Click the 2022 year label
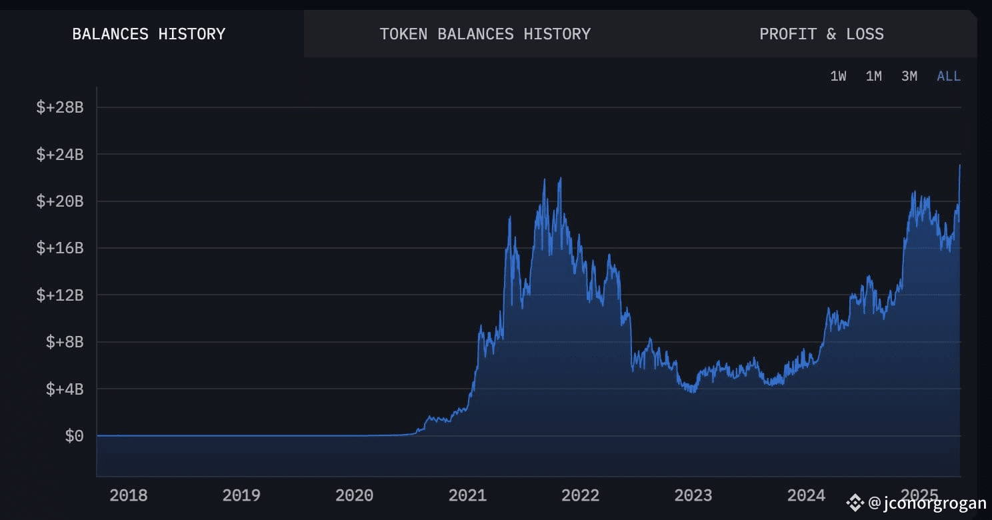Viewport: 992px width, 520px height. (x=580, y=495)
